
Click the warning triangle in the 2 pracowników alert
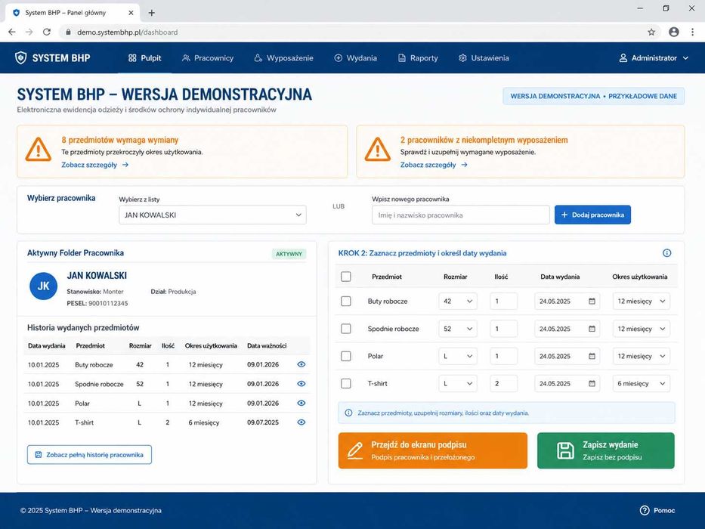377,150
